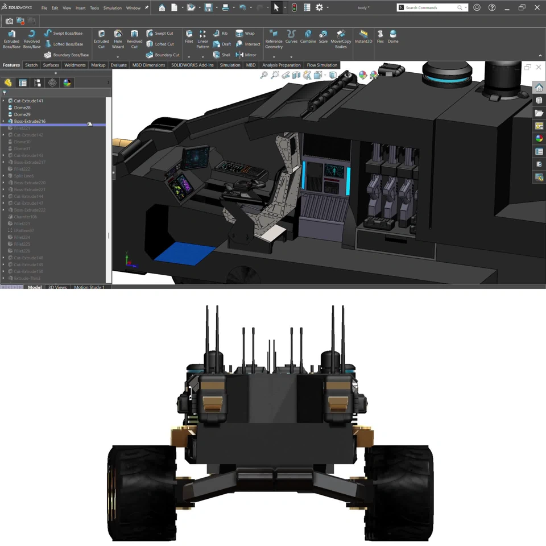Click the SOLIDWORKS Resources home icon

[x=539, y=88]
